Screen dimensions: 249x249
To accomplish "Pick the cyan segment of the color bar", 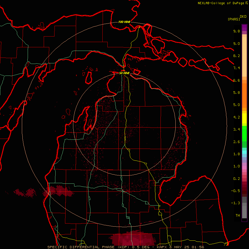I will [244, 152].
